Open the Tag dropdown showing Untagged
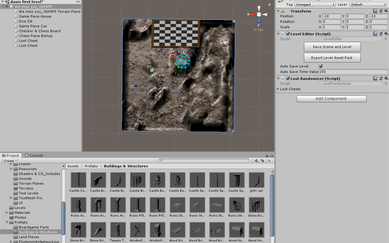The height and width of the screenshot is (243, 389). click(315, 4)
